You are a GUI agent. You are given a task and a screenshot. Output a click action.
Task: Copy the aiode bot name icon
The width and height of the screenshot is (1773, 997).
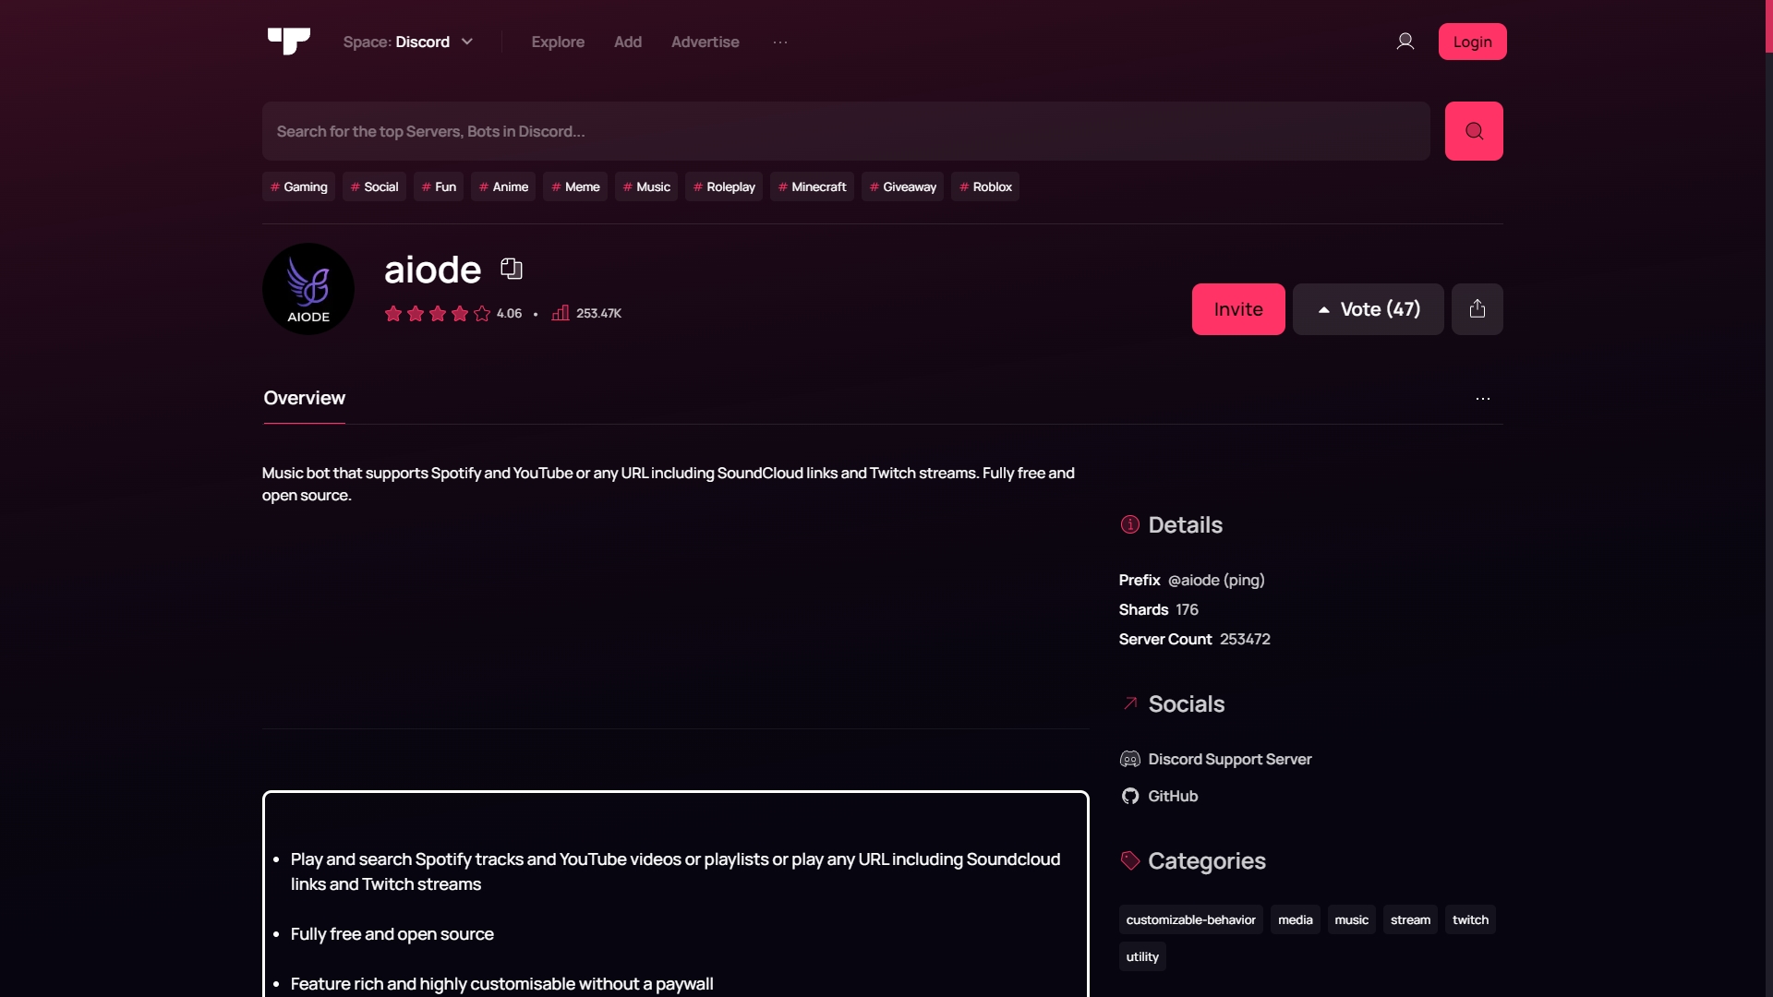pos(512,269)
